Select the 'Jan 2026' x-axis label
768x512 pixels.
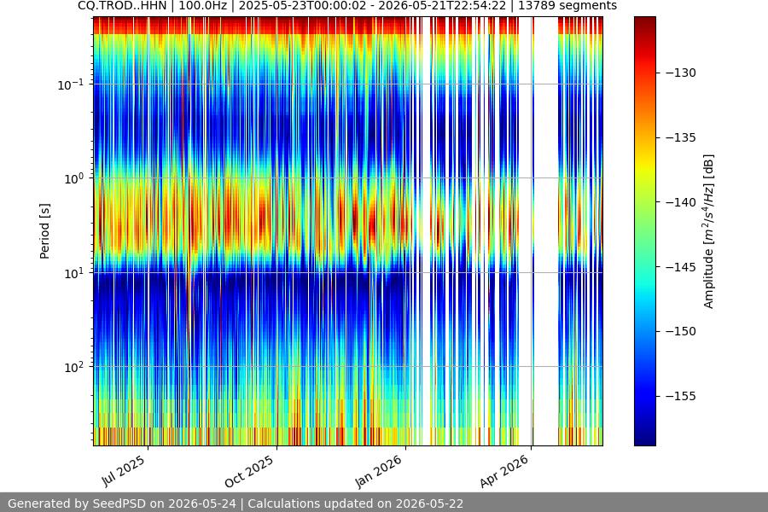[x=379, y=471]
